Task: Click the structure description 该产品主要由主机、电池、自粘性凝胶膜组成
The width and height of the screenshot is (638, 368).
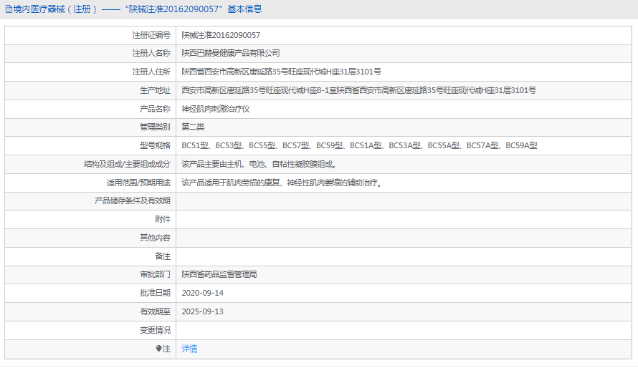Action: click(x=260, y=164)
